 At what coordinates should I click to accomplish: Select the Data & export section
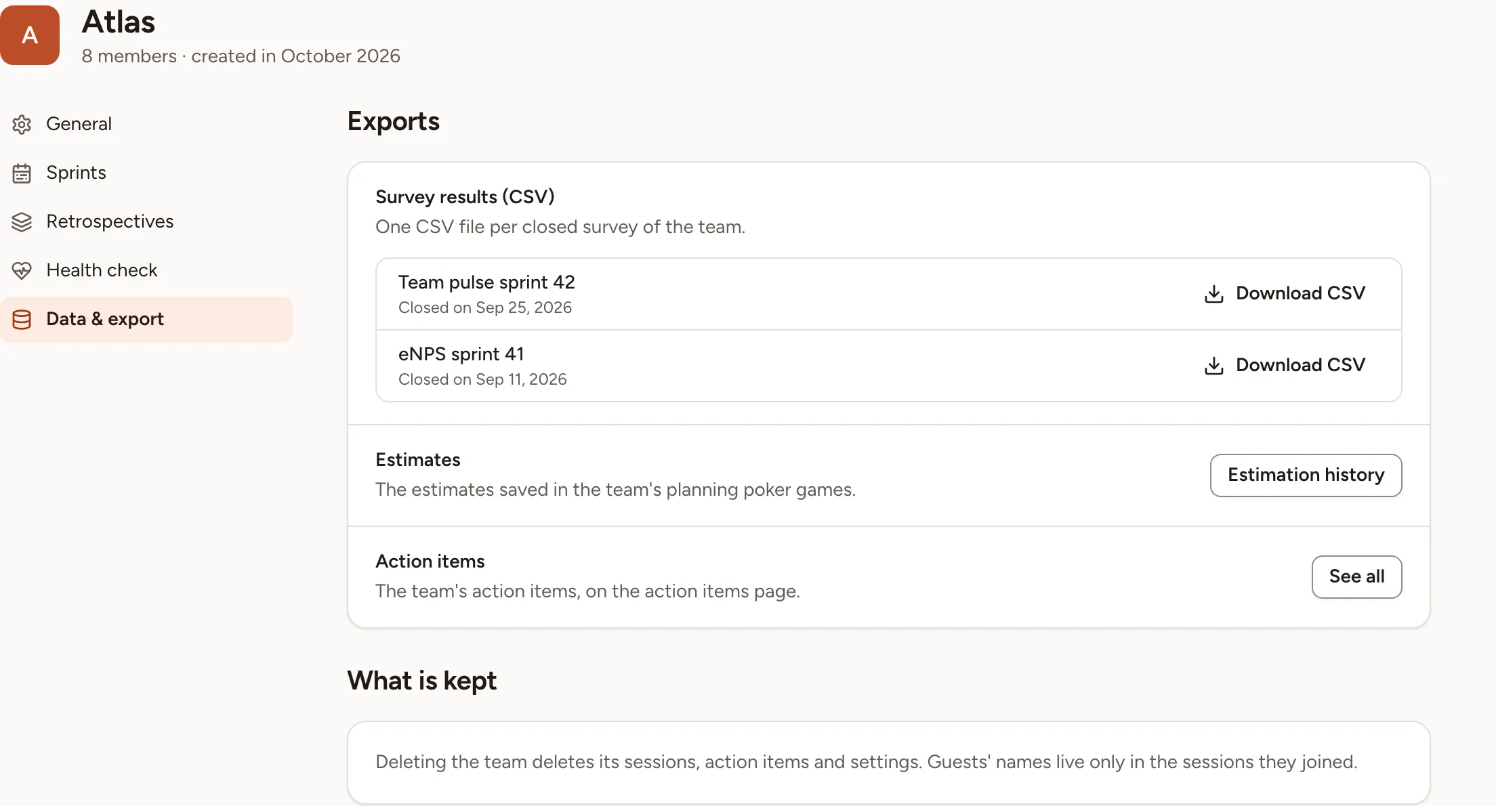pos(146,319)
